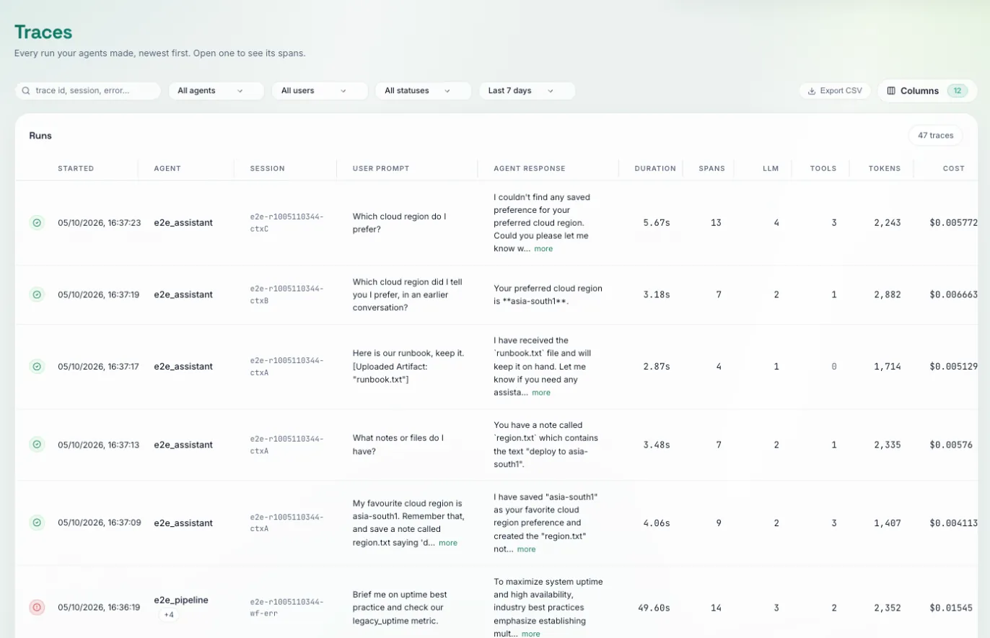The width and height of the screenshot is (990, 638).
Task: Click session e2e-r1005110344-ctxC
Action: click(x=287, y=222)
